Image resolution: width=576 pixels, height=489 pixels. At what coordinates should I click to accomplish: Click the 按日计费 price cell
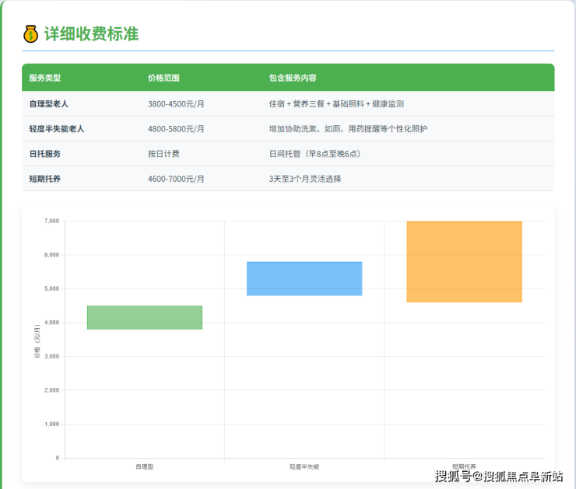(x=163, y=154)
